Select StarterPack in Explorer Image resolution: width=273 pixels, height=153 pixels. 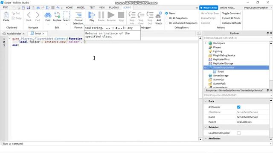click(x=219, y=84)
